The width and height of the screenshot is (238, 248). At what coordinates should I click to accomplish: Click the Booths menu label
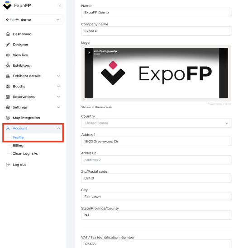pos(19,87)
